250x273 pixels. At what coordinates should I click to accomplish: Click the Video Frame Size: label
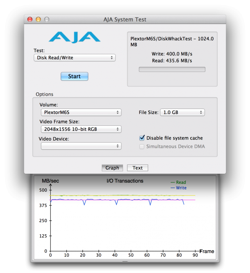pyautogui.click(x=59, y=121)
